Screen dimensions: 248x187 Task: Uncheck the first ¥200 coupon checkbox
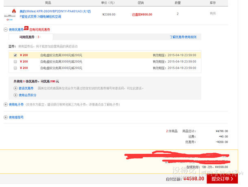pyautogui.click(x=15, y=55)
